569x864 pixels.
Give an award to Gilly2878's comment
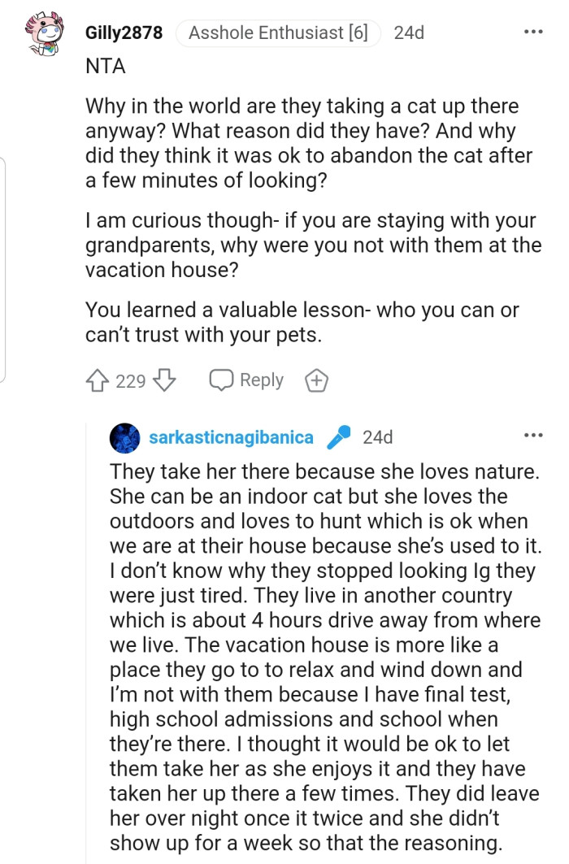click(315, 380)
